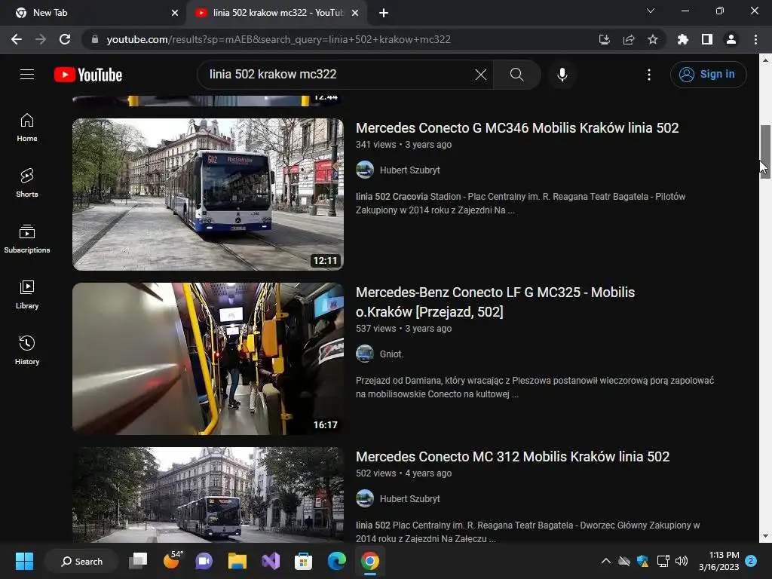
Task: Click the scrollbar down arrow
Action: coord(765,536)
